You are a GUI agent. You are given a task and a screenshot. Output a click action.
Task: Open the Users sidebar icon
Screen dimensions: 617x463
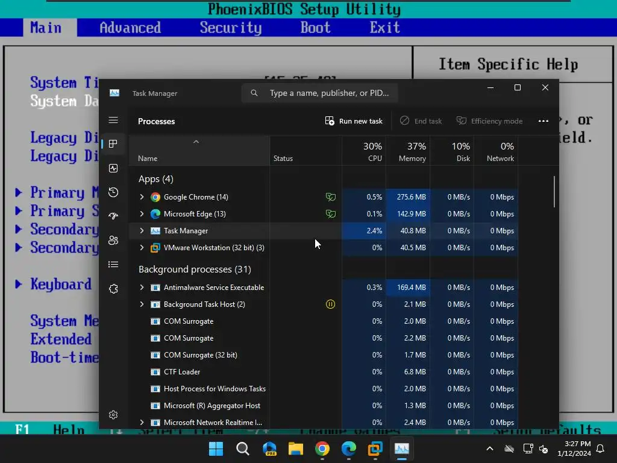pos(113,240)
